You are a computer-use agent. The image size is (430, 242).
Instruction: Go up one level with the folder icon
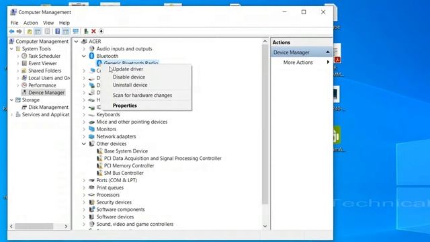[x=30, y=32]
